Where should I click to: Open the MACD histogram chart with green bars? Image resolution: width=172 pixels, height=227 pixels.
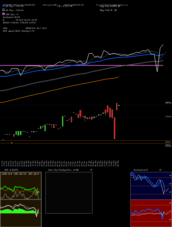(x=21, y=213)
